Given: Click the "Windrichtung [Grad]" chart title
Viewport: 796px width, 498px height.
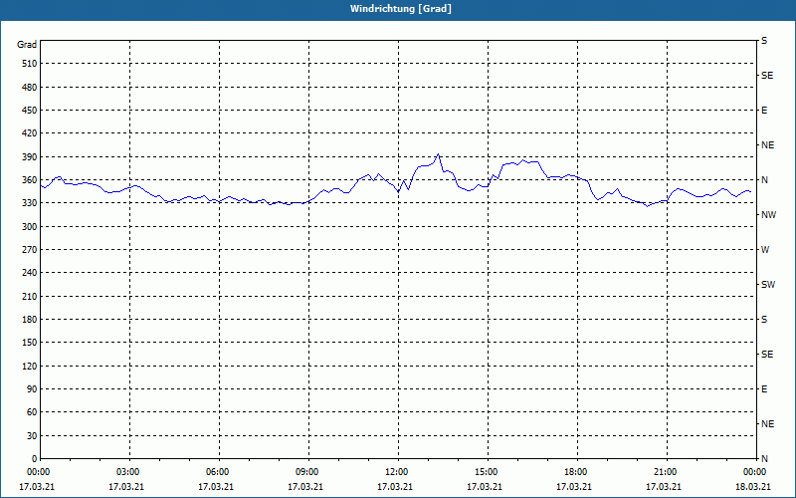Looking at the screenshot, I should pyautogui.click(x=401, y=9).
